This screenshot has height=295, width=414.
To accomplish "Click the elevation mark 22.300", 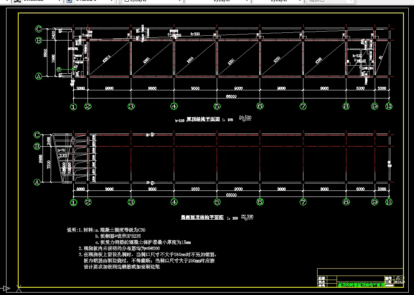I will (x=247, y=217).
